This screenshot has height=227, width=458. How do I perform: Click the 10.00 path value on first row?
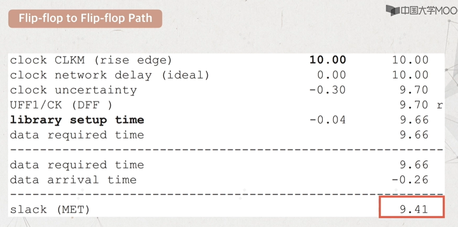coord(410,60)
